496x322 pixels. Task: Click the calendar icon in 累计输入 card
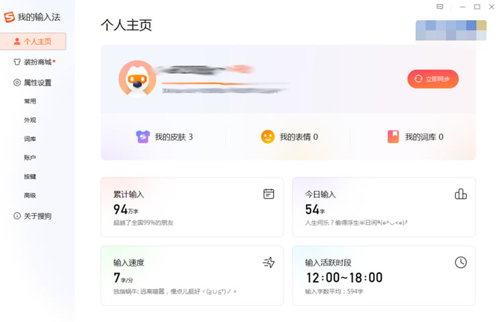point(268,194)
